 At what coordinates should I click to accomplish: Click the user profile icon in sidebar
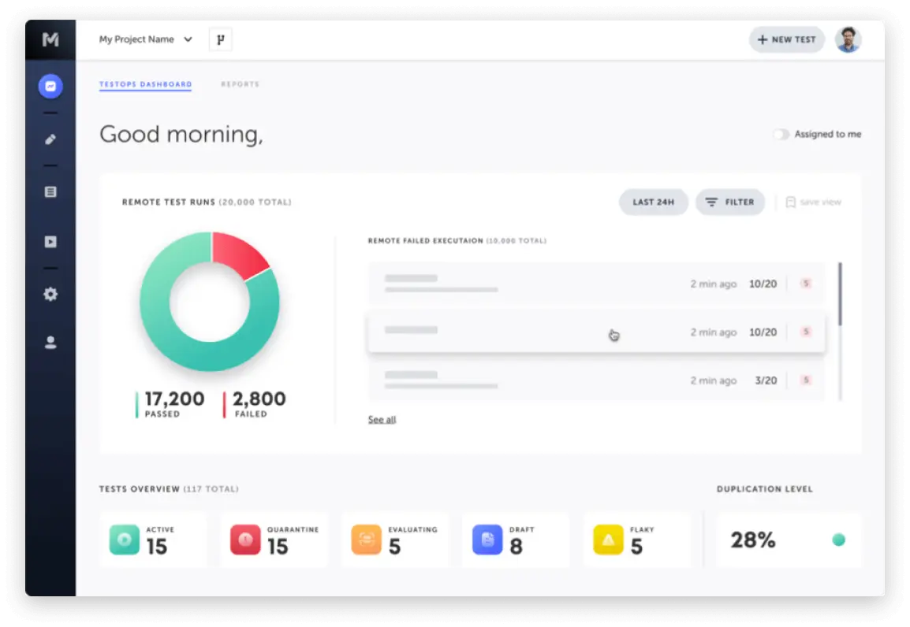tap(50, 342)
